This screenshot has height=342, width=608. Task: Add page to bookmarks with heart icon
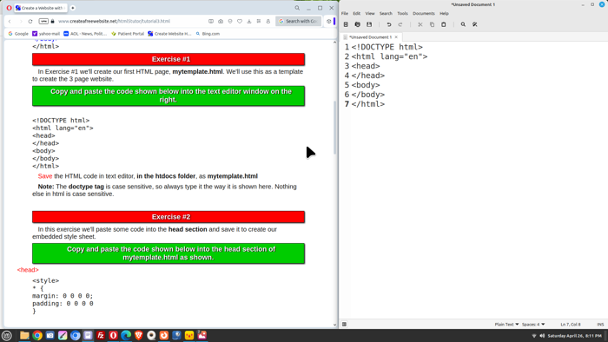(x=240, y=22)
